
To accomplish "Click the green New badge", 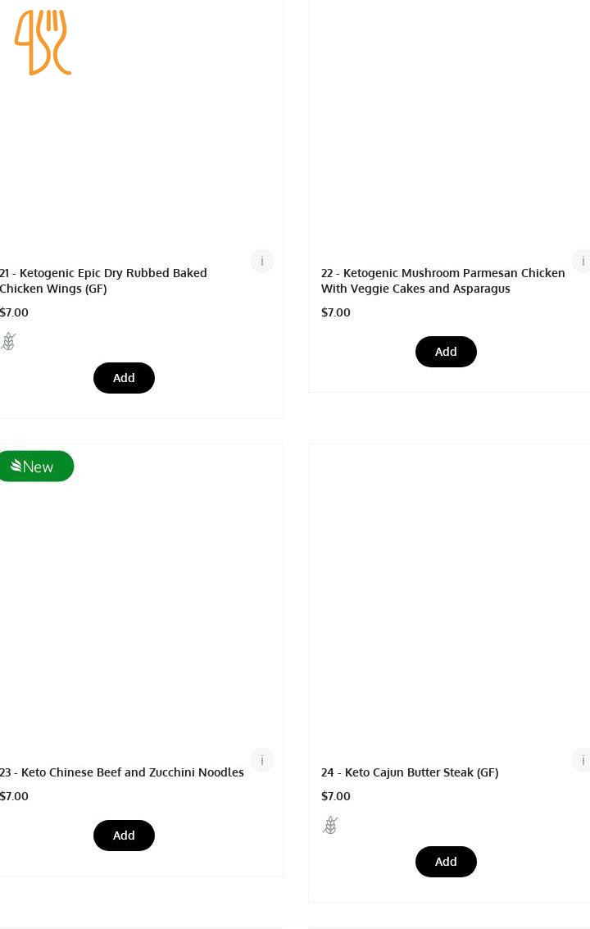I will 35,467.
